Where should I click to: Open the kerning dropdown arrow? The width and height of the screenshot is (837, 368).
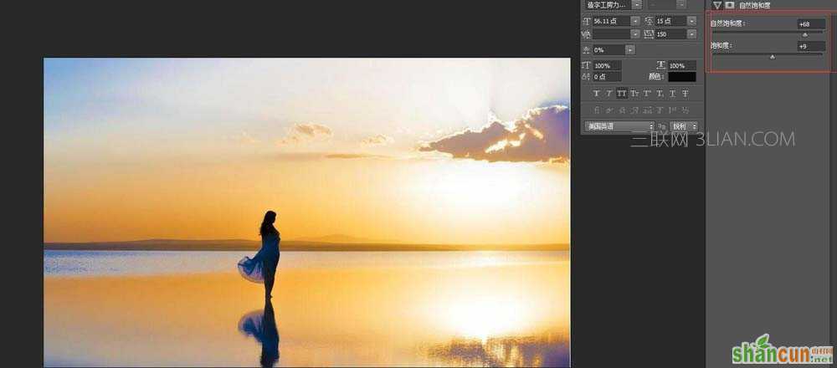click(x=635, y=34)
